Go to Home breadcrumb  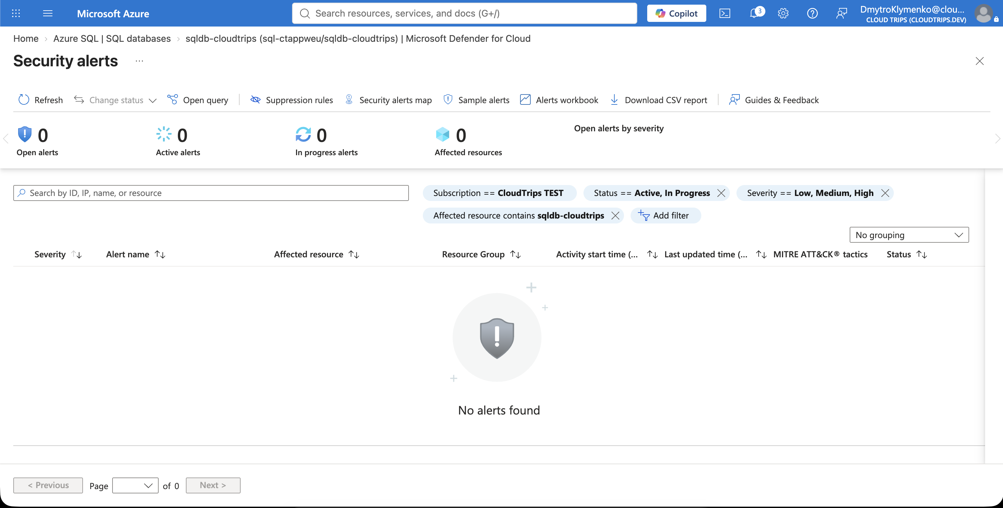(x=26, y=38)
